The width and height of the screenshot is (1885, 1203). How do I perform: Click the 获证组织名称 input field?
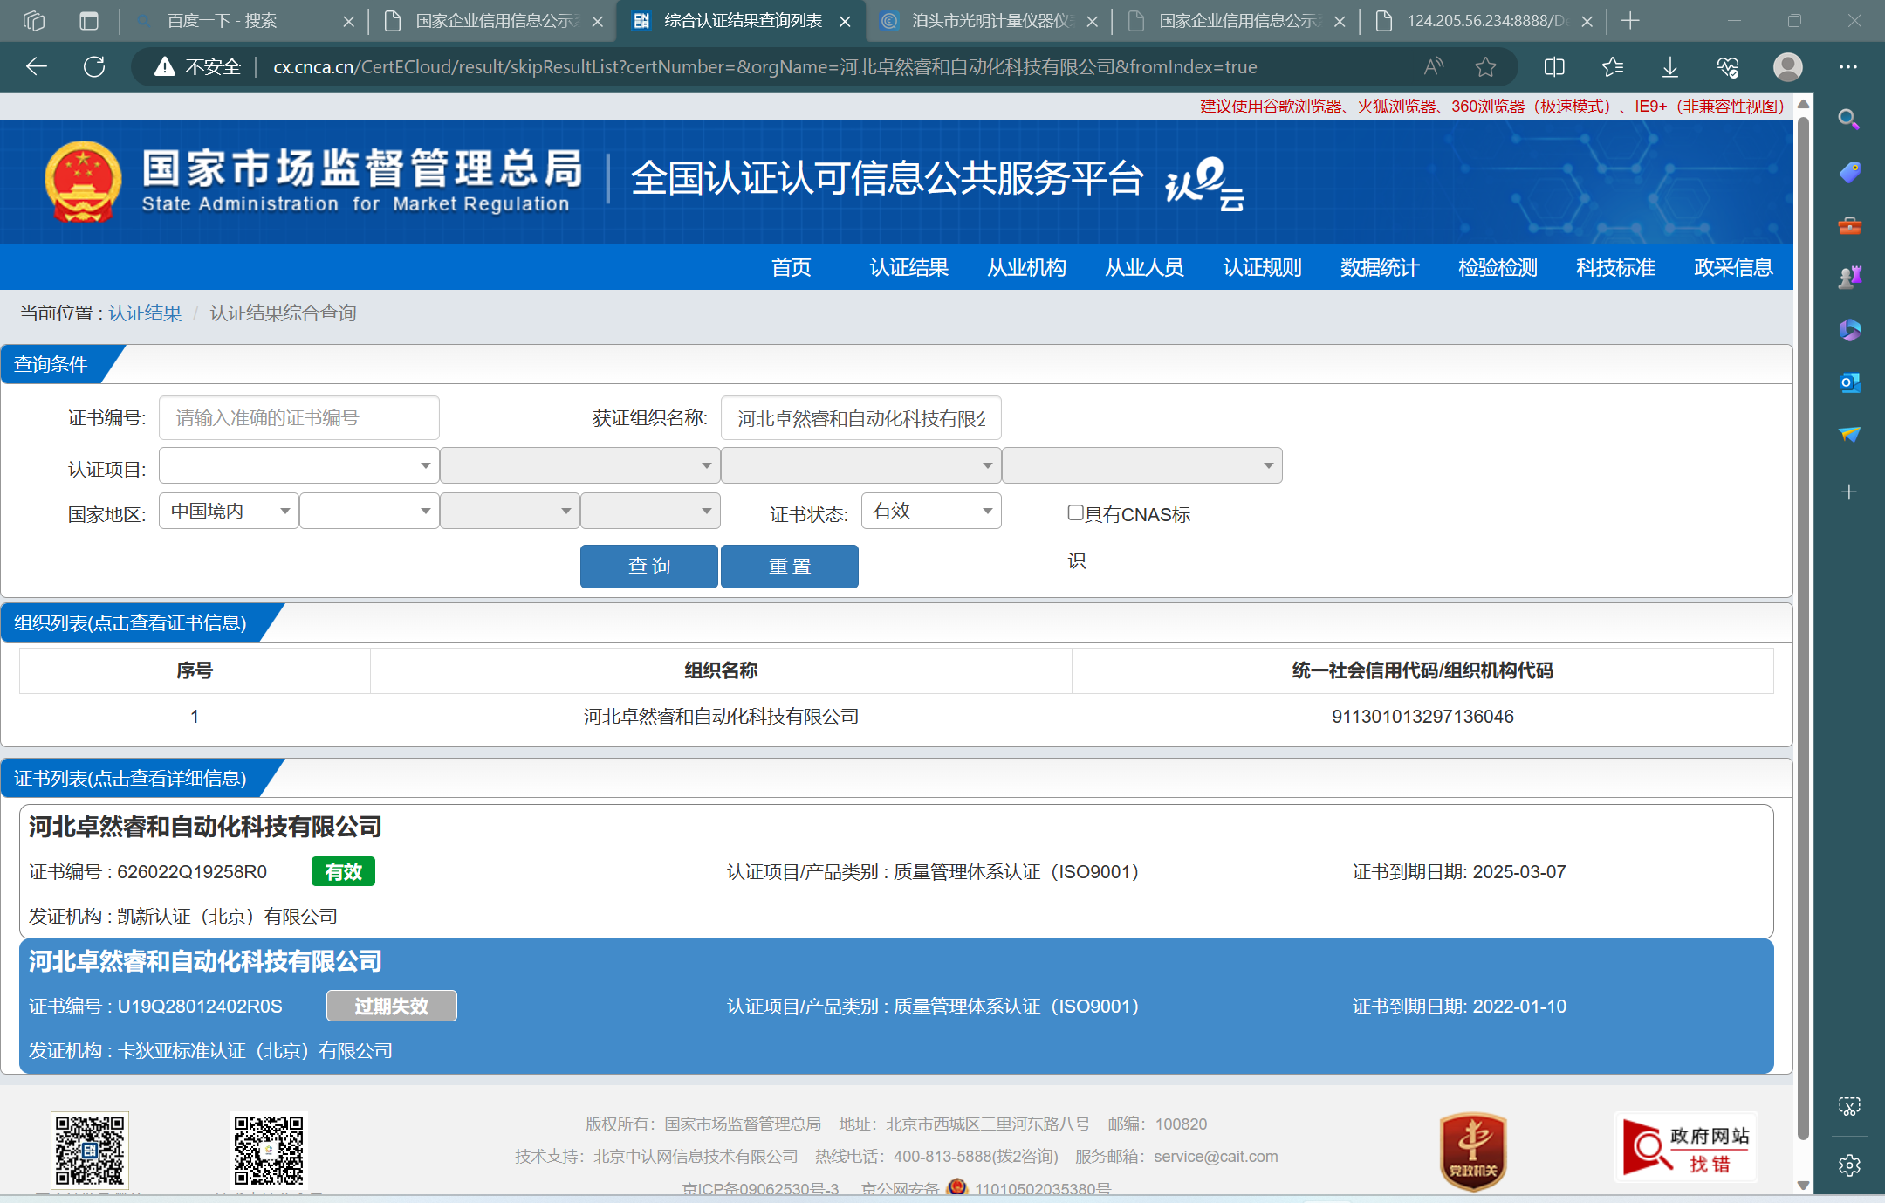[860, 418]
